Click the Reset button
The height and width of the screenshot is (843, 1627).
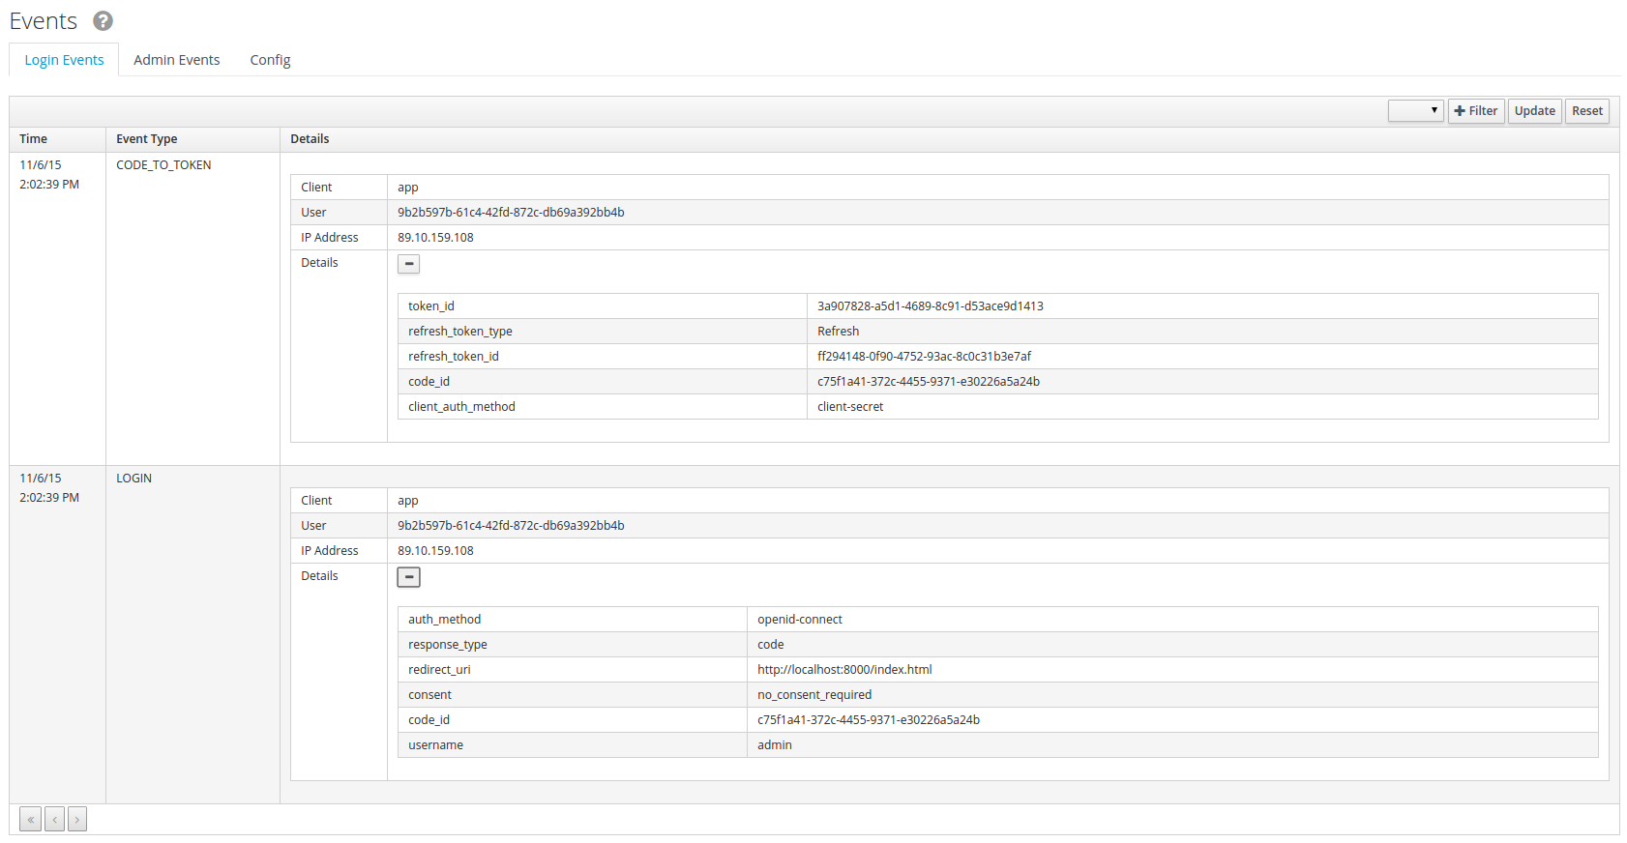tap(1586, 111)
